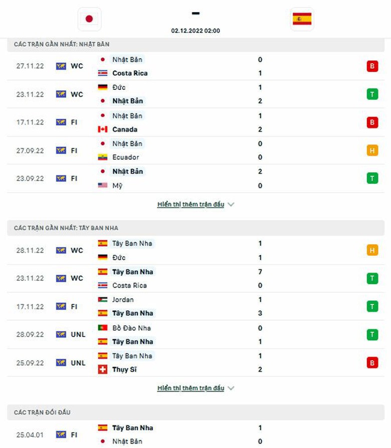Viewport: 391px width, 448px height.
Task: Click the red B badge for Spain vs Switzerland
Action: (x=372, y=363)
